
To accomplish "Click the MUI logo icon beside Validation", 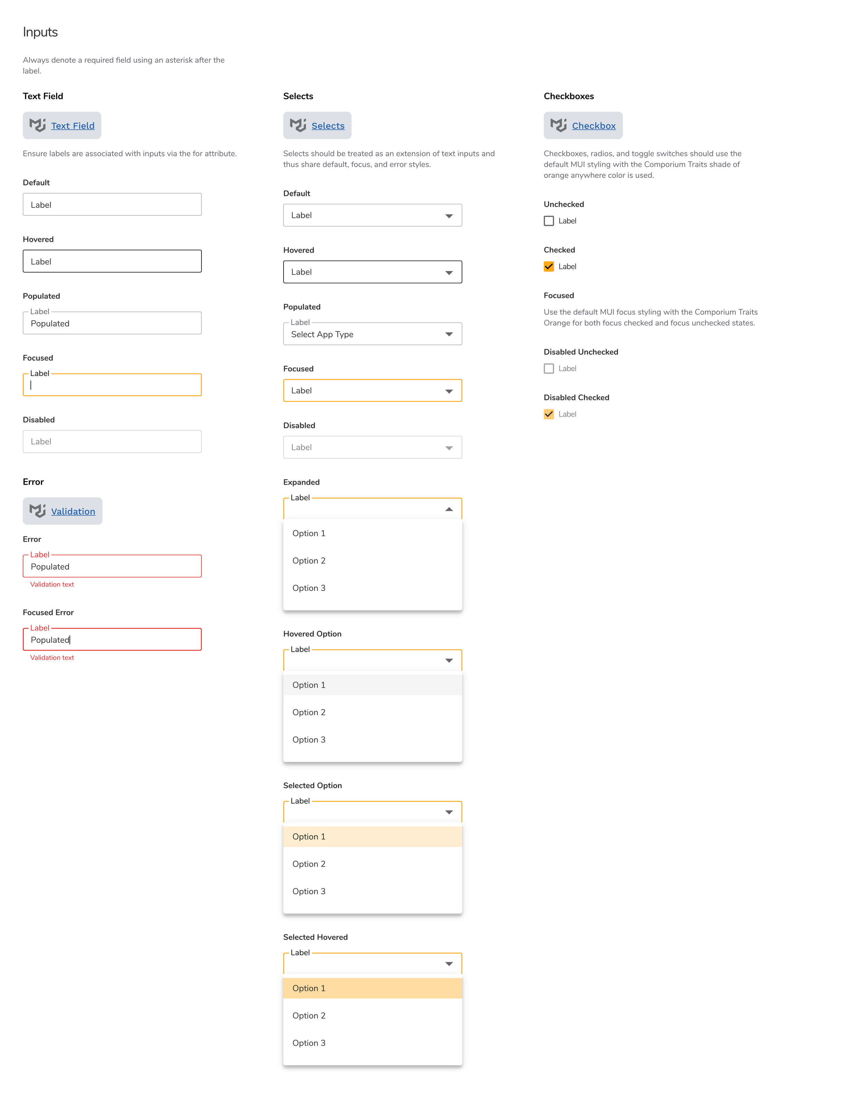I will coord(37,510).
